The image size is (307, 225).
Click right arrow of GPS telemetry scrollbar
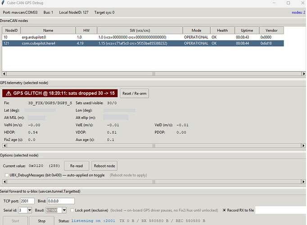303,145
